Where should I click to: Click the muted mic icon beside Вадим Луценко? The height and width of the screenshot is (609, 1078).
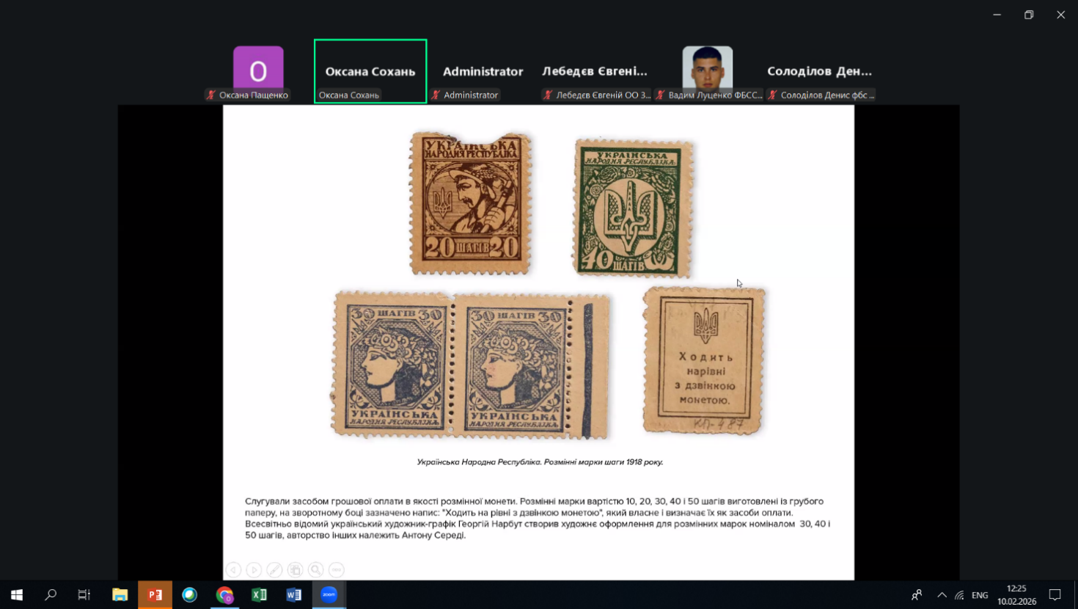click(660, 95)
